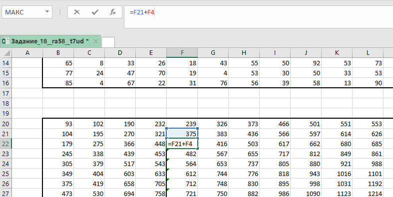Viewport: 393px width, 197px height.
Task: Click cell I14 with value 50
Action: 275,63
